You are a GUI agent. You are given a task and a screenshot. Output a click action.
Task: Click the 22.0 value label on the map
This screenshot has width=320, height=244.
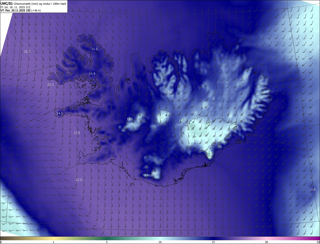(x=79, y=180)
